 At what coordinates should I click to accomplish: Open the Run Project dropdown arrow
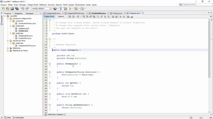click(x=73, y=9)
